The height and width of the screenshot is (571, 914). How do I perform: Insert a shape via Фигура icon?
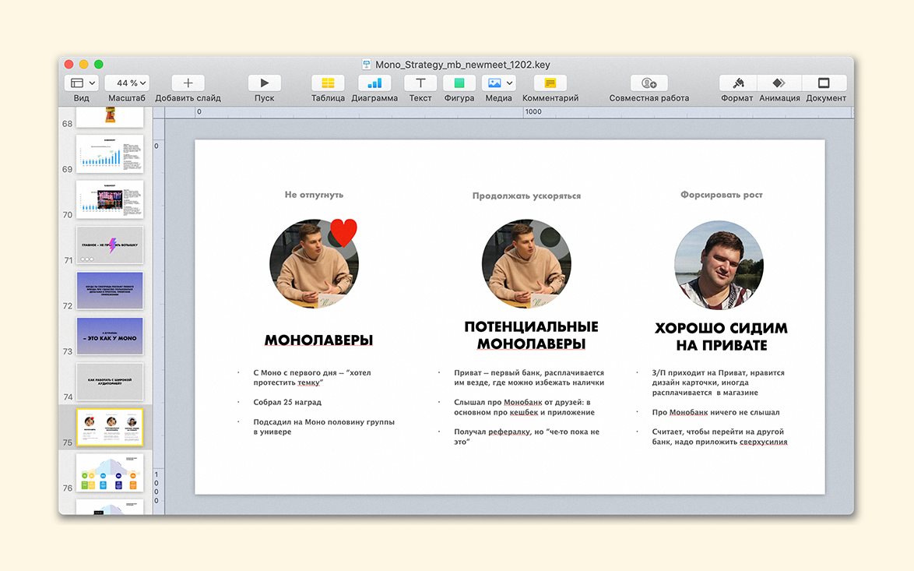tap(459, 83)
